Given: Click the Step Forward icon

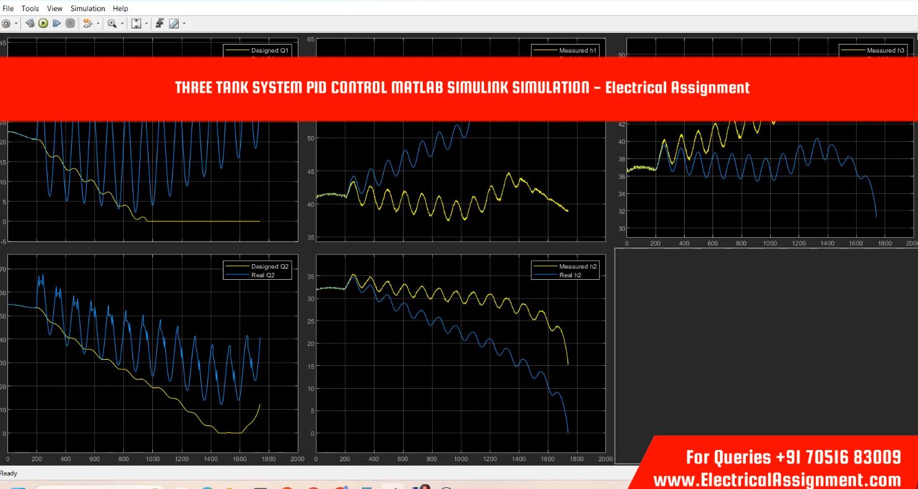Looking at the screenshot, I should tap(56, 24).
